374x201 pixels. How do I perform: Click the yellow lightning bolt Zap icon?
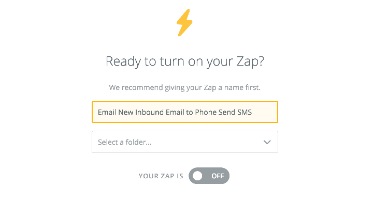184,23
